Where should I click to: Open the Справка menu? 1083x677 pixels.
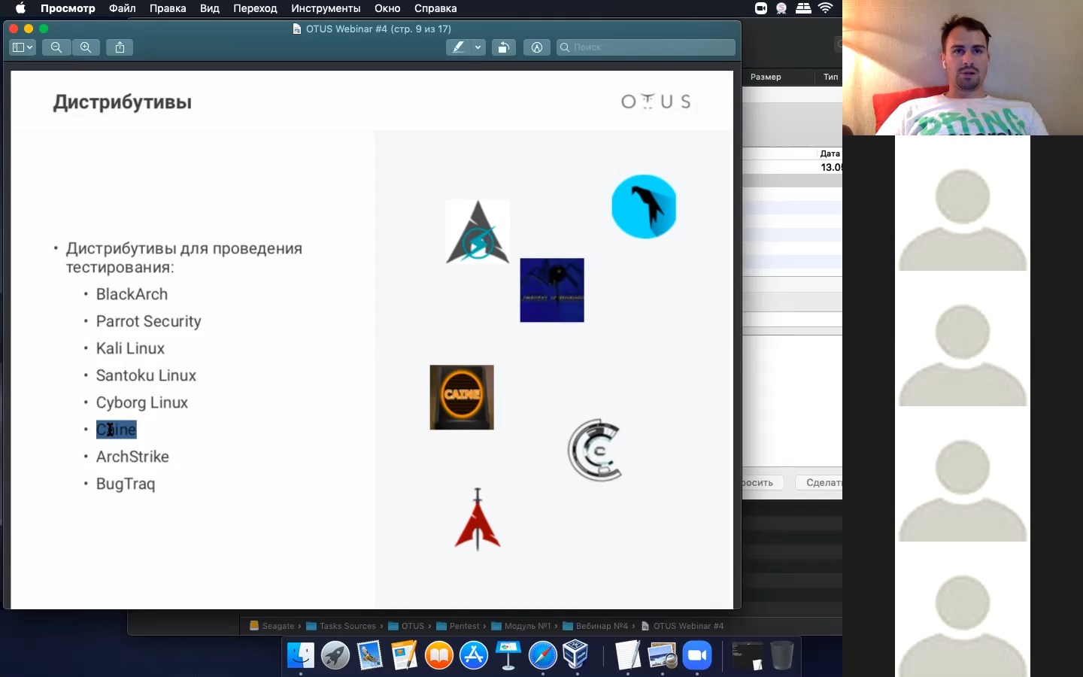(x=435, y=8)
